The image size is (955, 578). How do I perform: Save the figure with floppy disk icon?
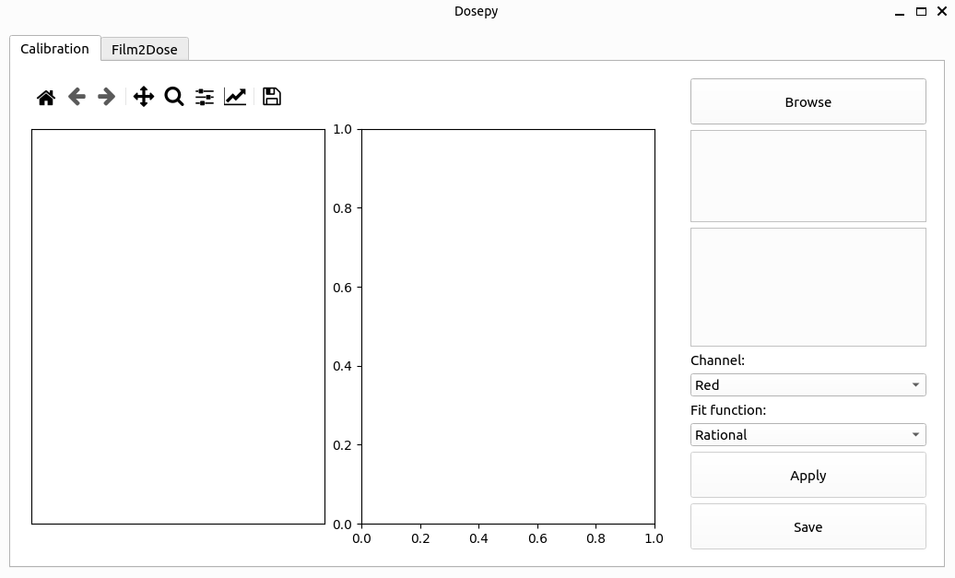pos(272,96)
